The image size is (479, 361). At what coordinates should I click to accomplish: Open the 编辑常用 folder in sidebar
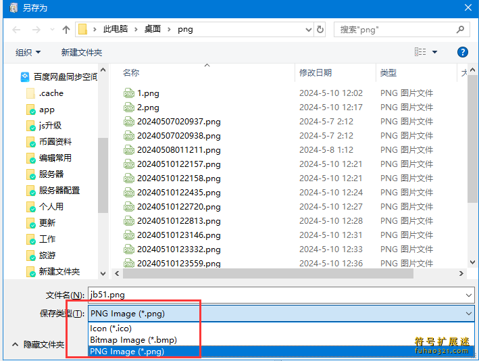49,158
